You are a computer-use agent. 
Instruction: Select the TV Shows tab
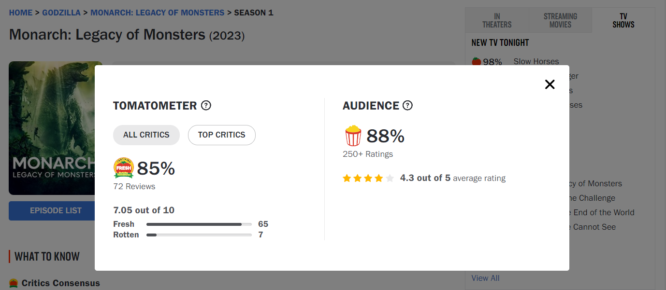(x=623, y=20)
